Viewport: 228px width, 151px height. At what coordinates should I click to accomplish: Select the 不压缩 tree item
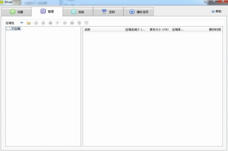[x=13, y=29]
